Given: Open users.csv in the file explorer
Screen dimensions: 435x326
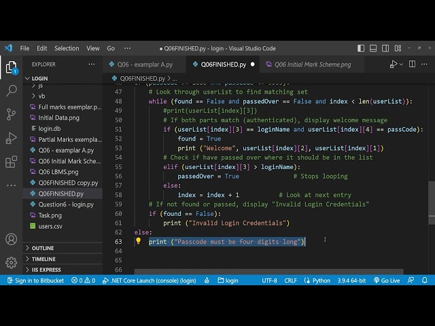Looking at the screenshot, I should click(50, 226).
